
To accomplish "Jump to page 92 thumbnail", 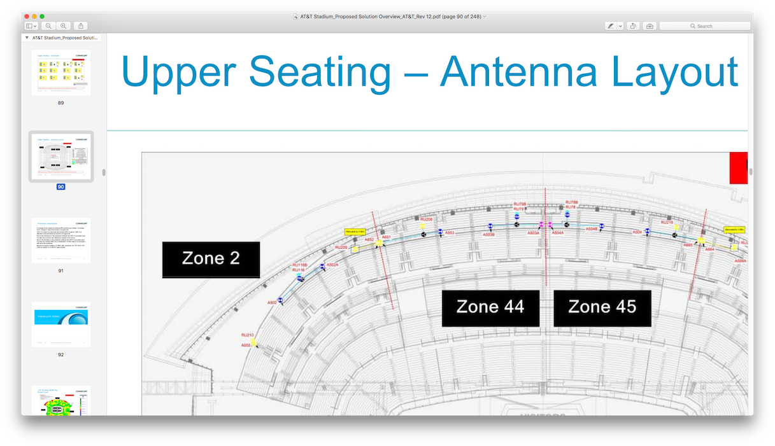I will (61, 324).
